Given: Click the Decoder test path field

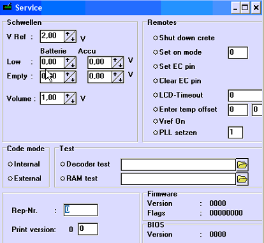Looking at the screenshot, I should pyautogui.click(x=179, y=165).
